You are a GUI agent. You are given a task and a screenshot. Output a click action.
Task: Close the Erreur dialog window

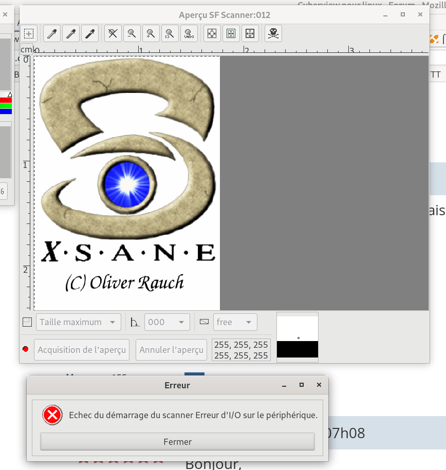(319, 385)
